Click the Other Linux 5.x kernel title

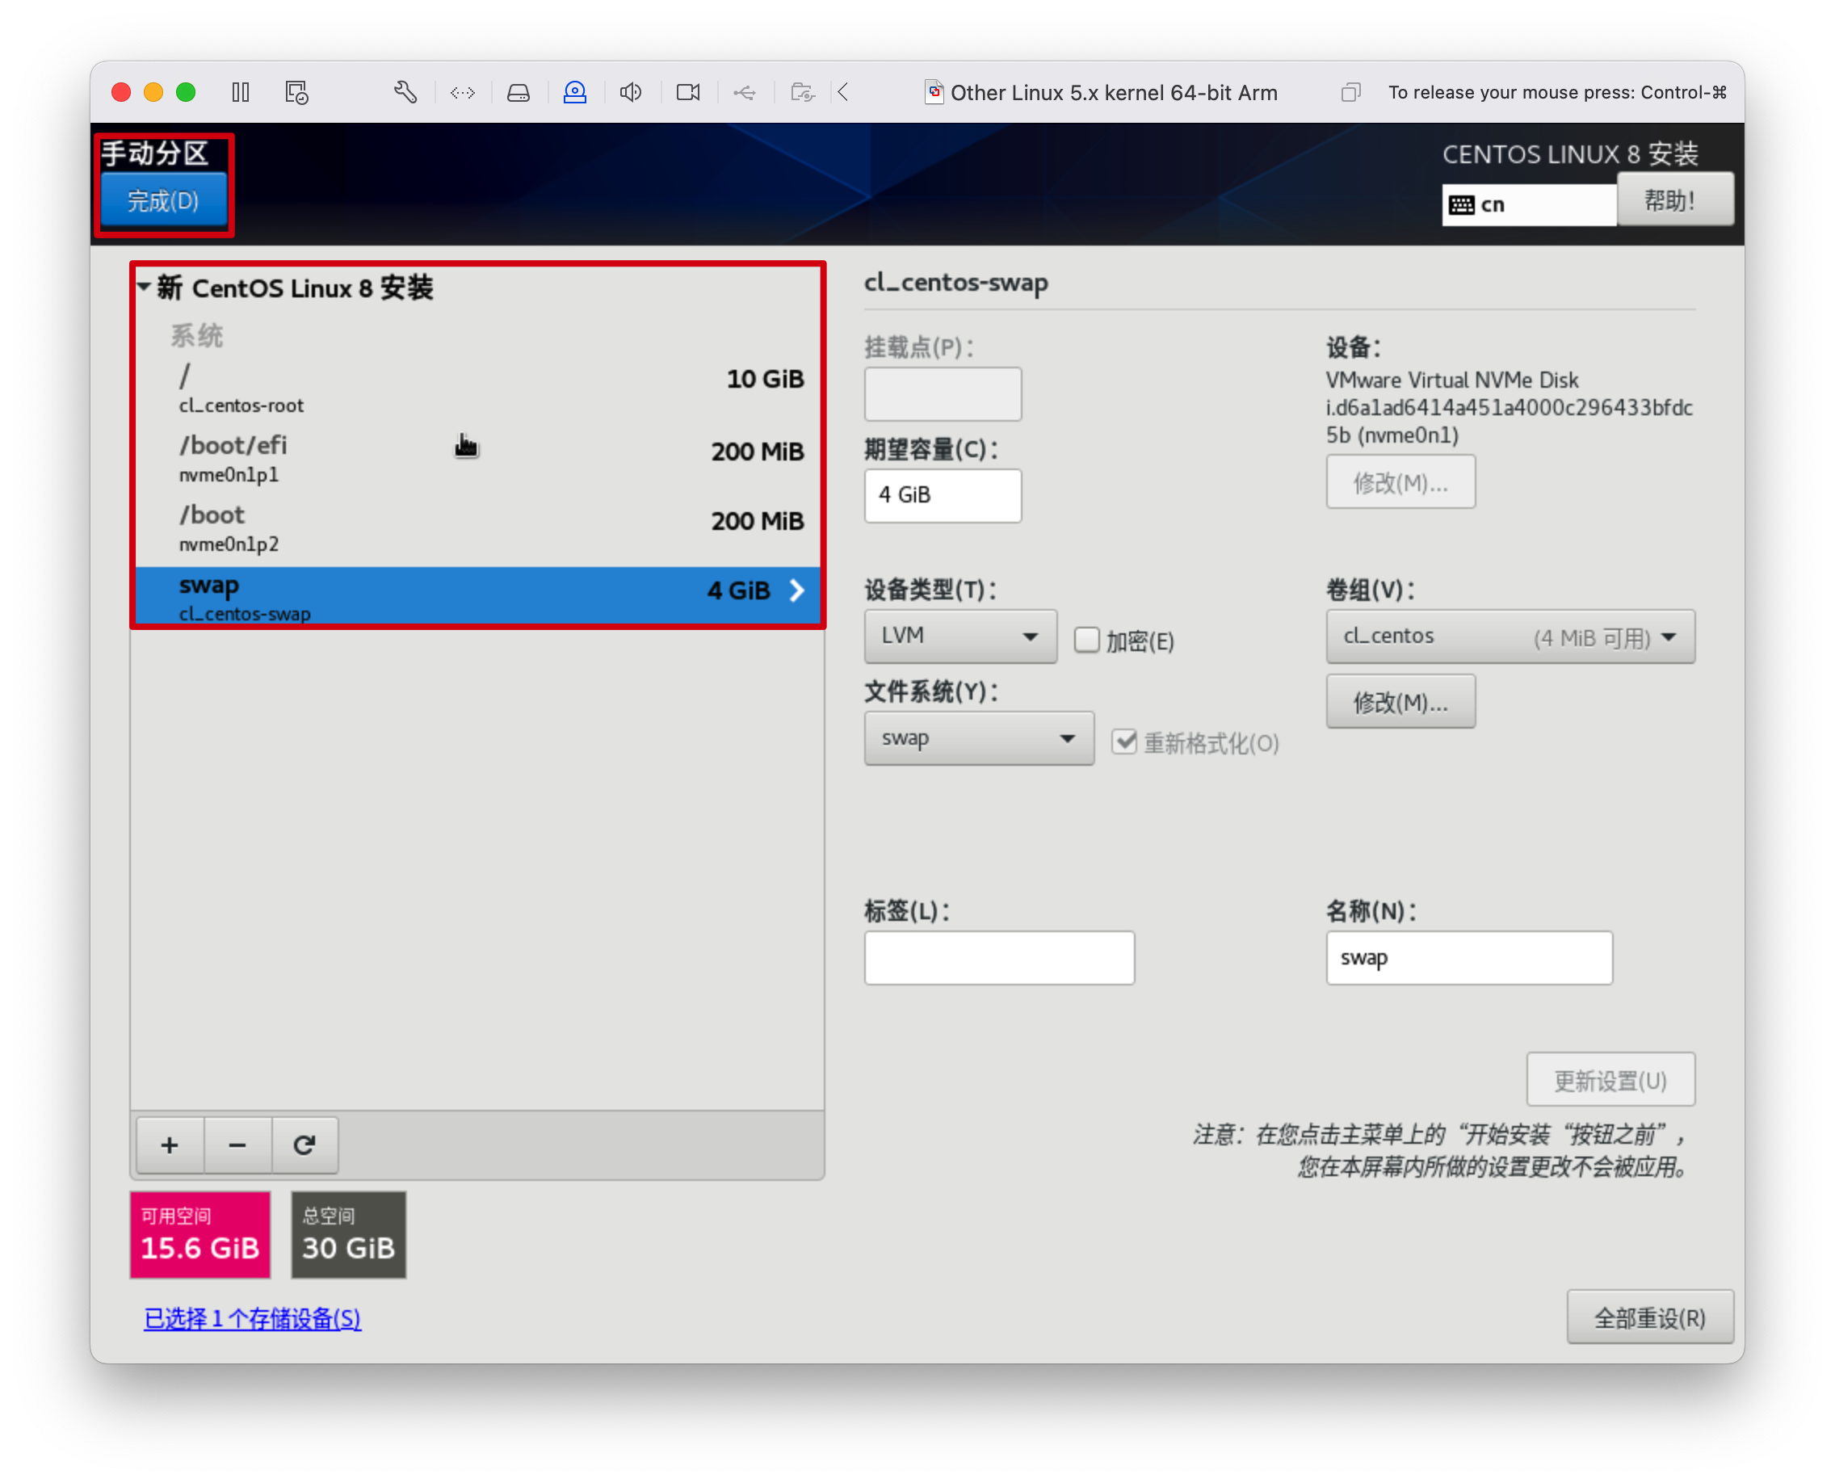1113,92
